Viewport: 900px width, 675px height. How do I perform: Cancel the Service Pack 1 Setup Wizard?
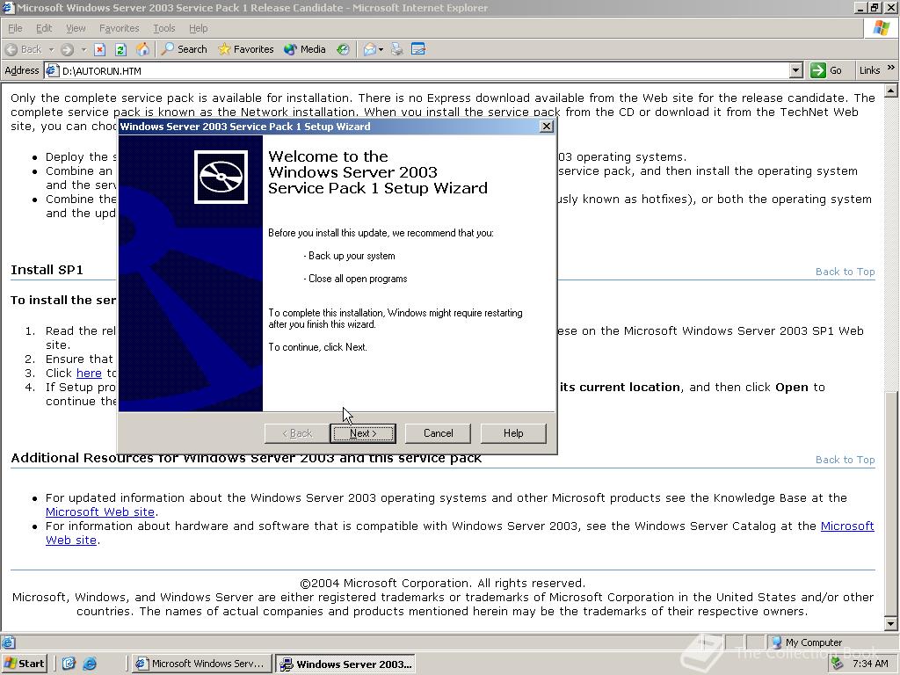coord(438,433)
